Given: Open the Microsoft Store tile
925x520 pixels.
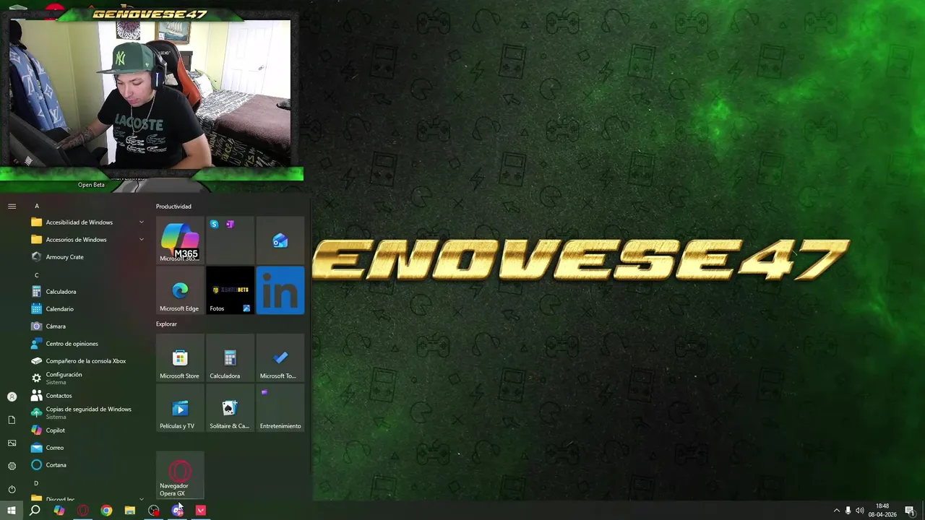Looking at the screenshot, I should (180, 357).
